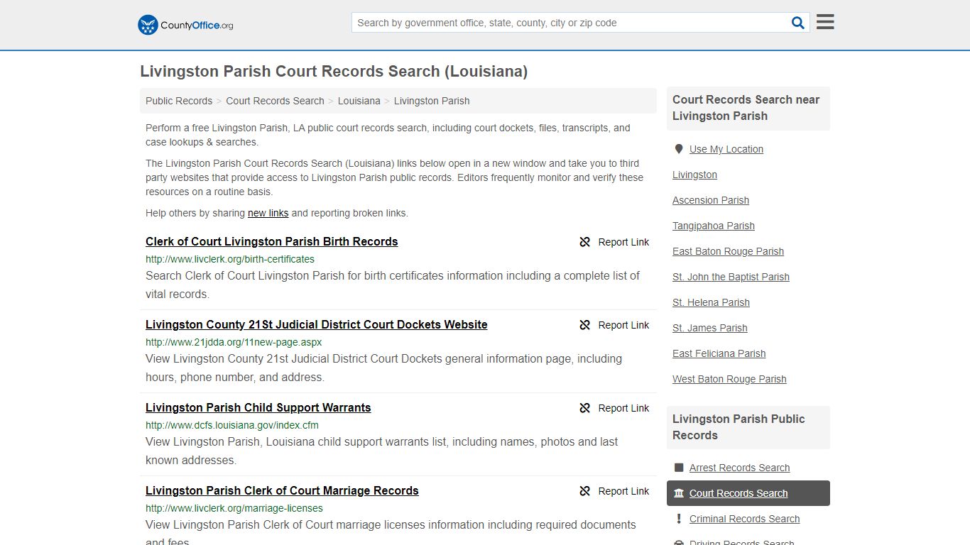Visit livclerk.org marriage-licenses URL

coord(234,508)
